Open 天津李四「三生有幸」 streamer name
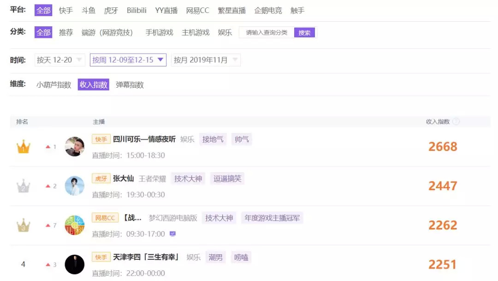Viewport: 498px width, 281px height. point(146,257)
